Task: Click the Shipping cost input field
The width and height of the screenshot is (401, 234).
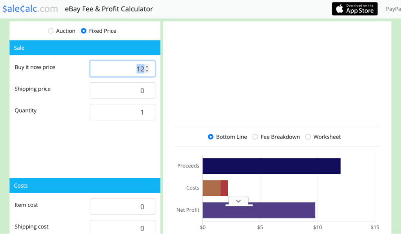Action: pos(122,227)
